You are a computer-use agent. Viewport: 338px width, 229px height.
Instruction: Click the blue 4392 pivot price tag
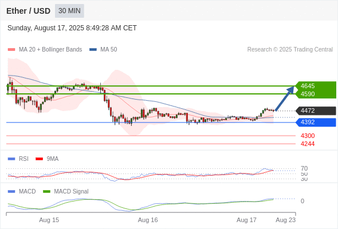308,122
